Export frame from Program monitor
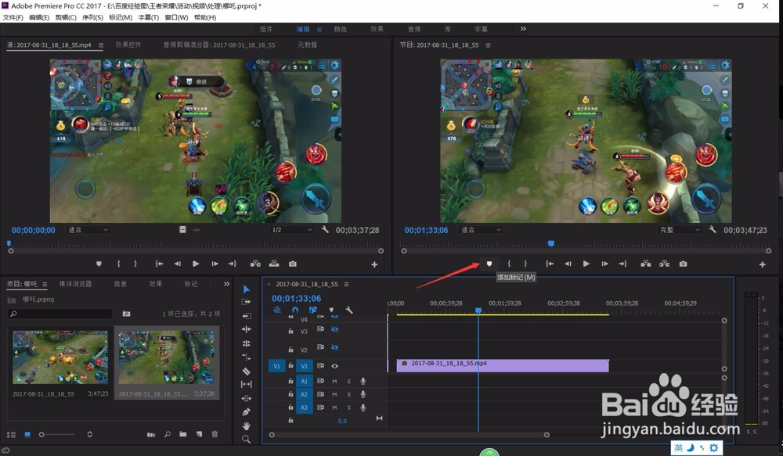 pos(683,264)
